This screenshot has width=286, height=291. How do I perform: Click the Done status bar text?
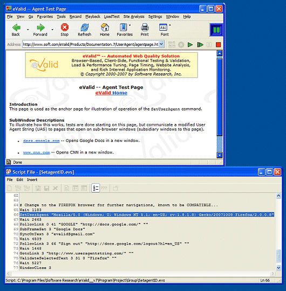17,162
